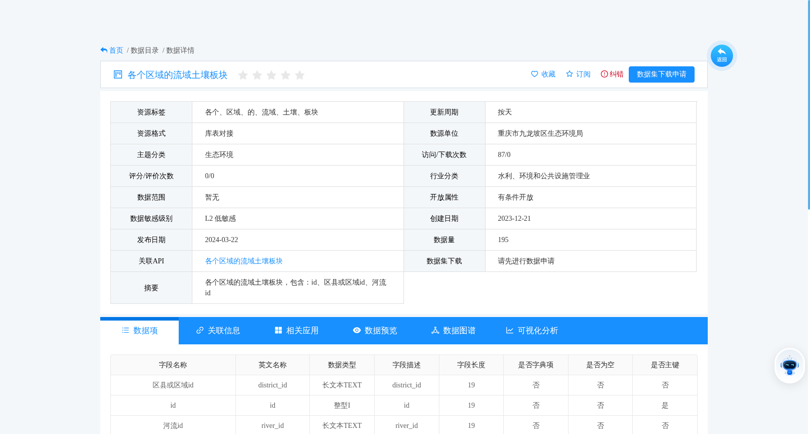
Task: Open the robot assistant chat icon
Action: [790, 366]
